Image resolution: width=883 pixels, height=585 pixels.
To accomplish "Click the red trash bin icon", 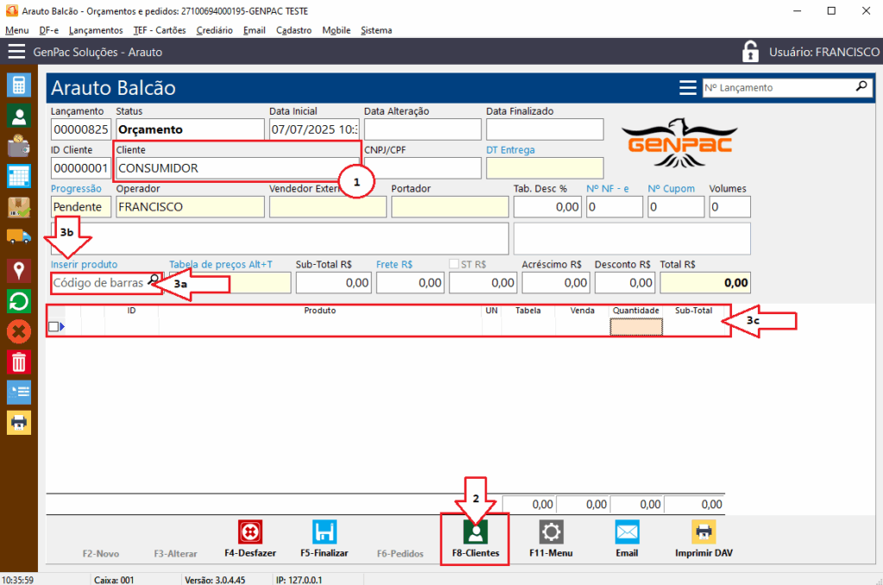I will (x=19, y=362).
